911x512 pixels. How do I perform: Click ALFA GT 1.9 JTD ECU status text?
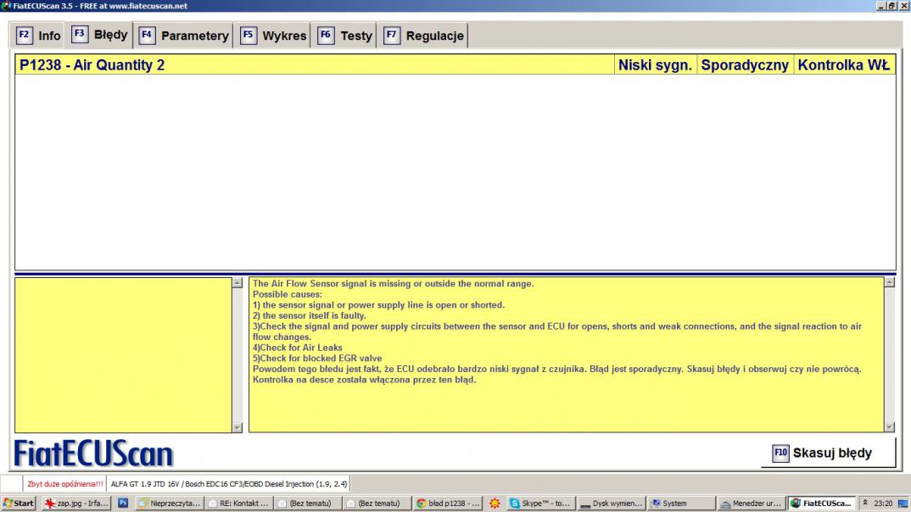(x=229, y=483)
